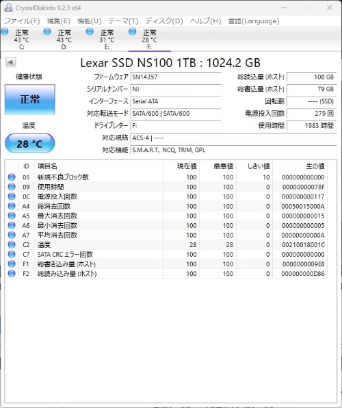Select the 総読み込み量 (ホスト) row
342x408 pixels.
click(166, 273)
